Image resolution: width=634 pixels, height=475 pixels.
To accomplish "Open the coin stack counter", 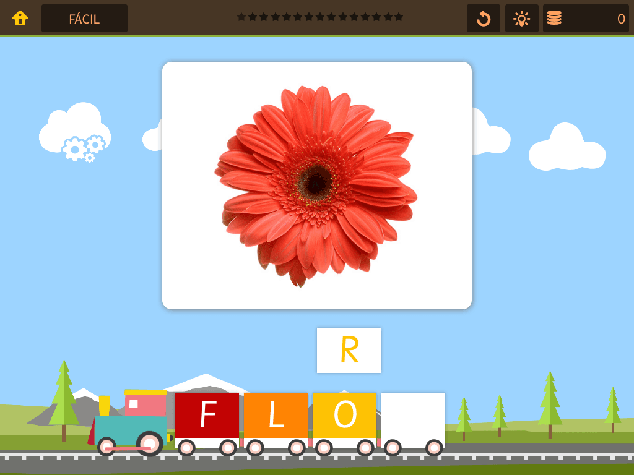I will (554, 19).
